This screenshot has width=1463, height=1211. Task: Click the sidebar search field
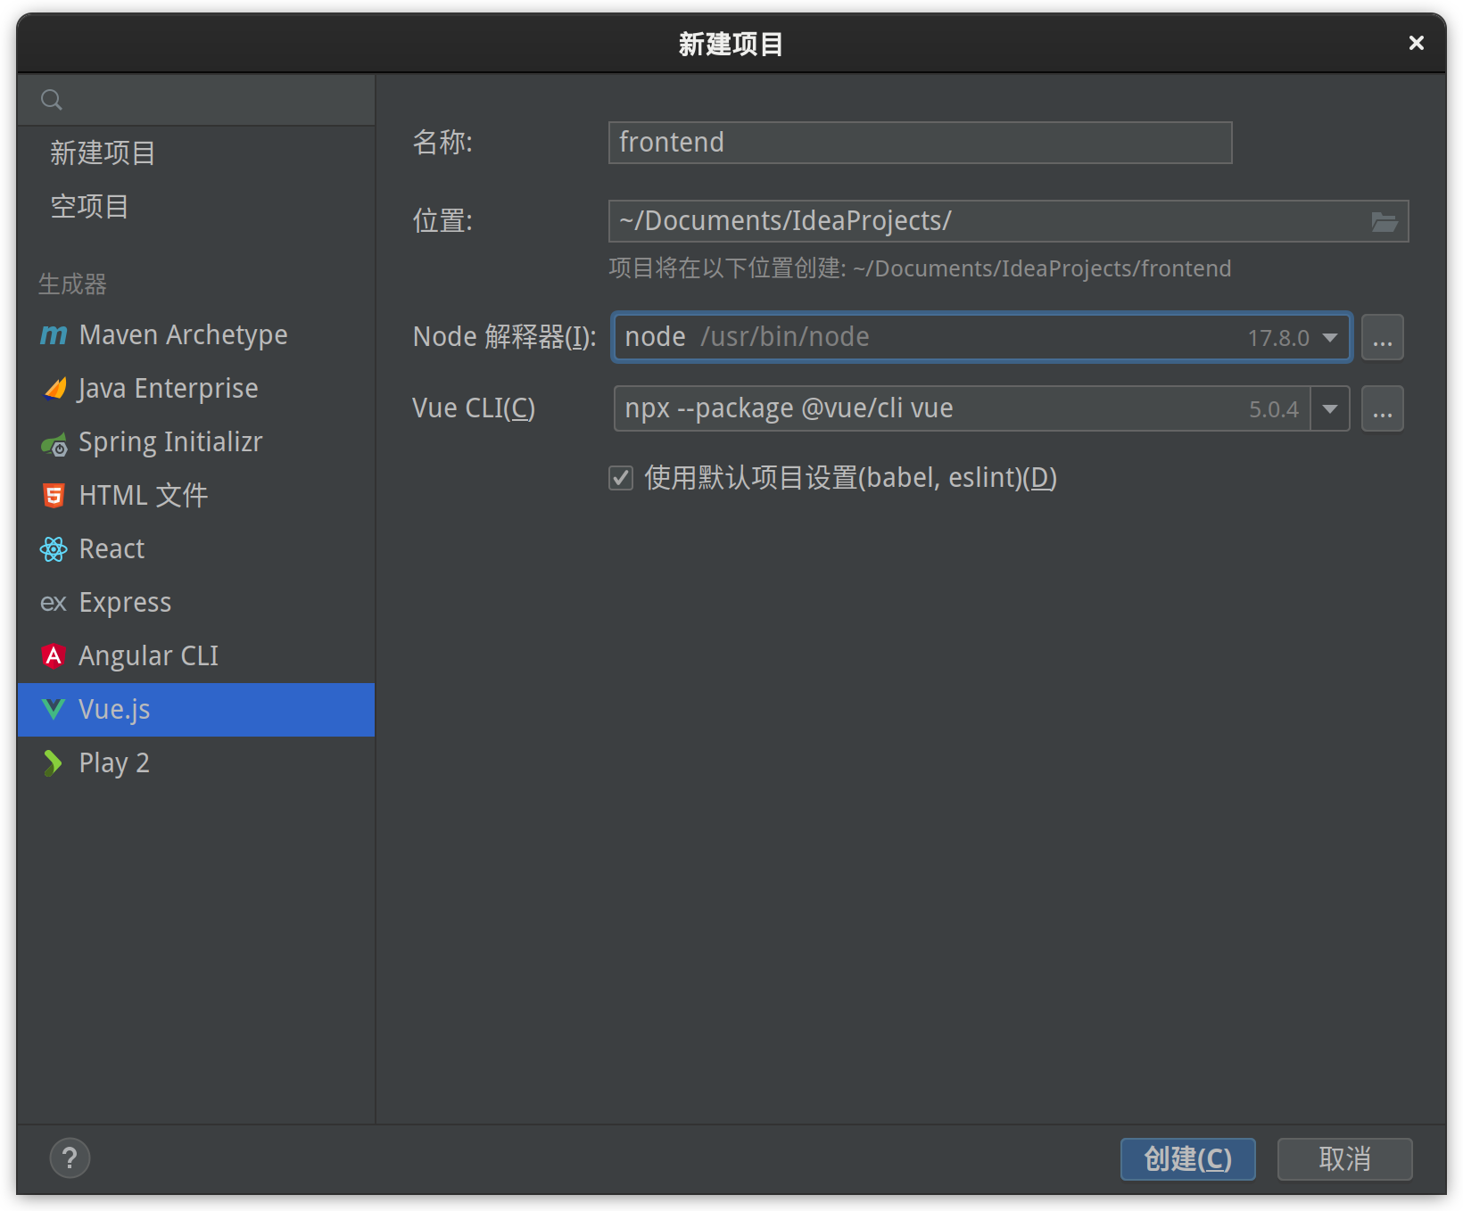click(196, 100)
